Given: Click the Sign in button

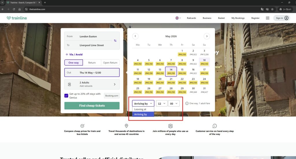Looking at the screenshot, I should click(282, 18).
